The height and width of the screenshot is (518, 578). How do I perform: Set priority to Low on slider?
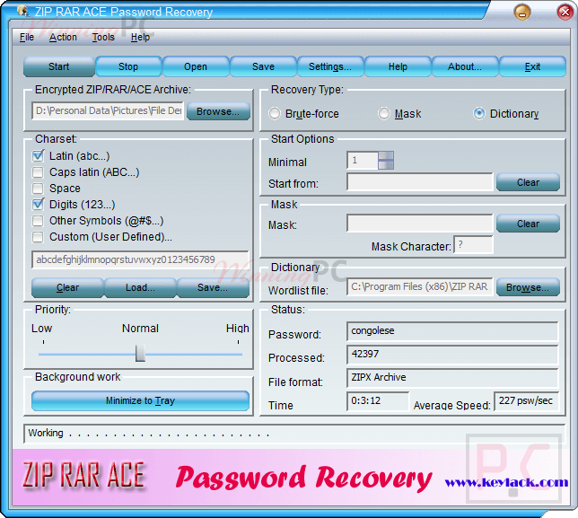[x=43, y=354]
